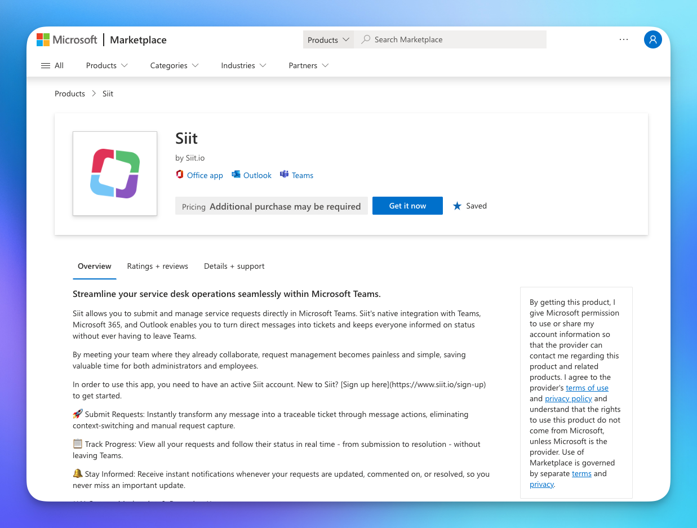Screen dimensions: 697x528
Task: Open the provider's terms of use link
Action: 587,388
